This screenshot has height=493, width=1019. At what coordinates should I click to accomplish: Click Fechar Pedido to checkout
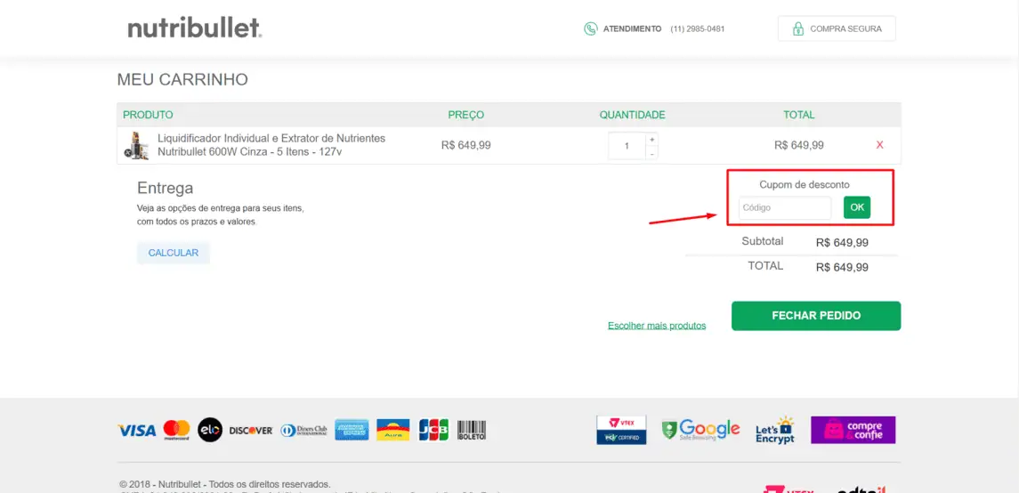pos(816,316)
